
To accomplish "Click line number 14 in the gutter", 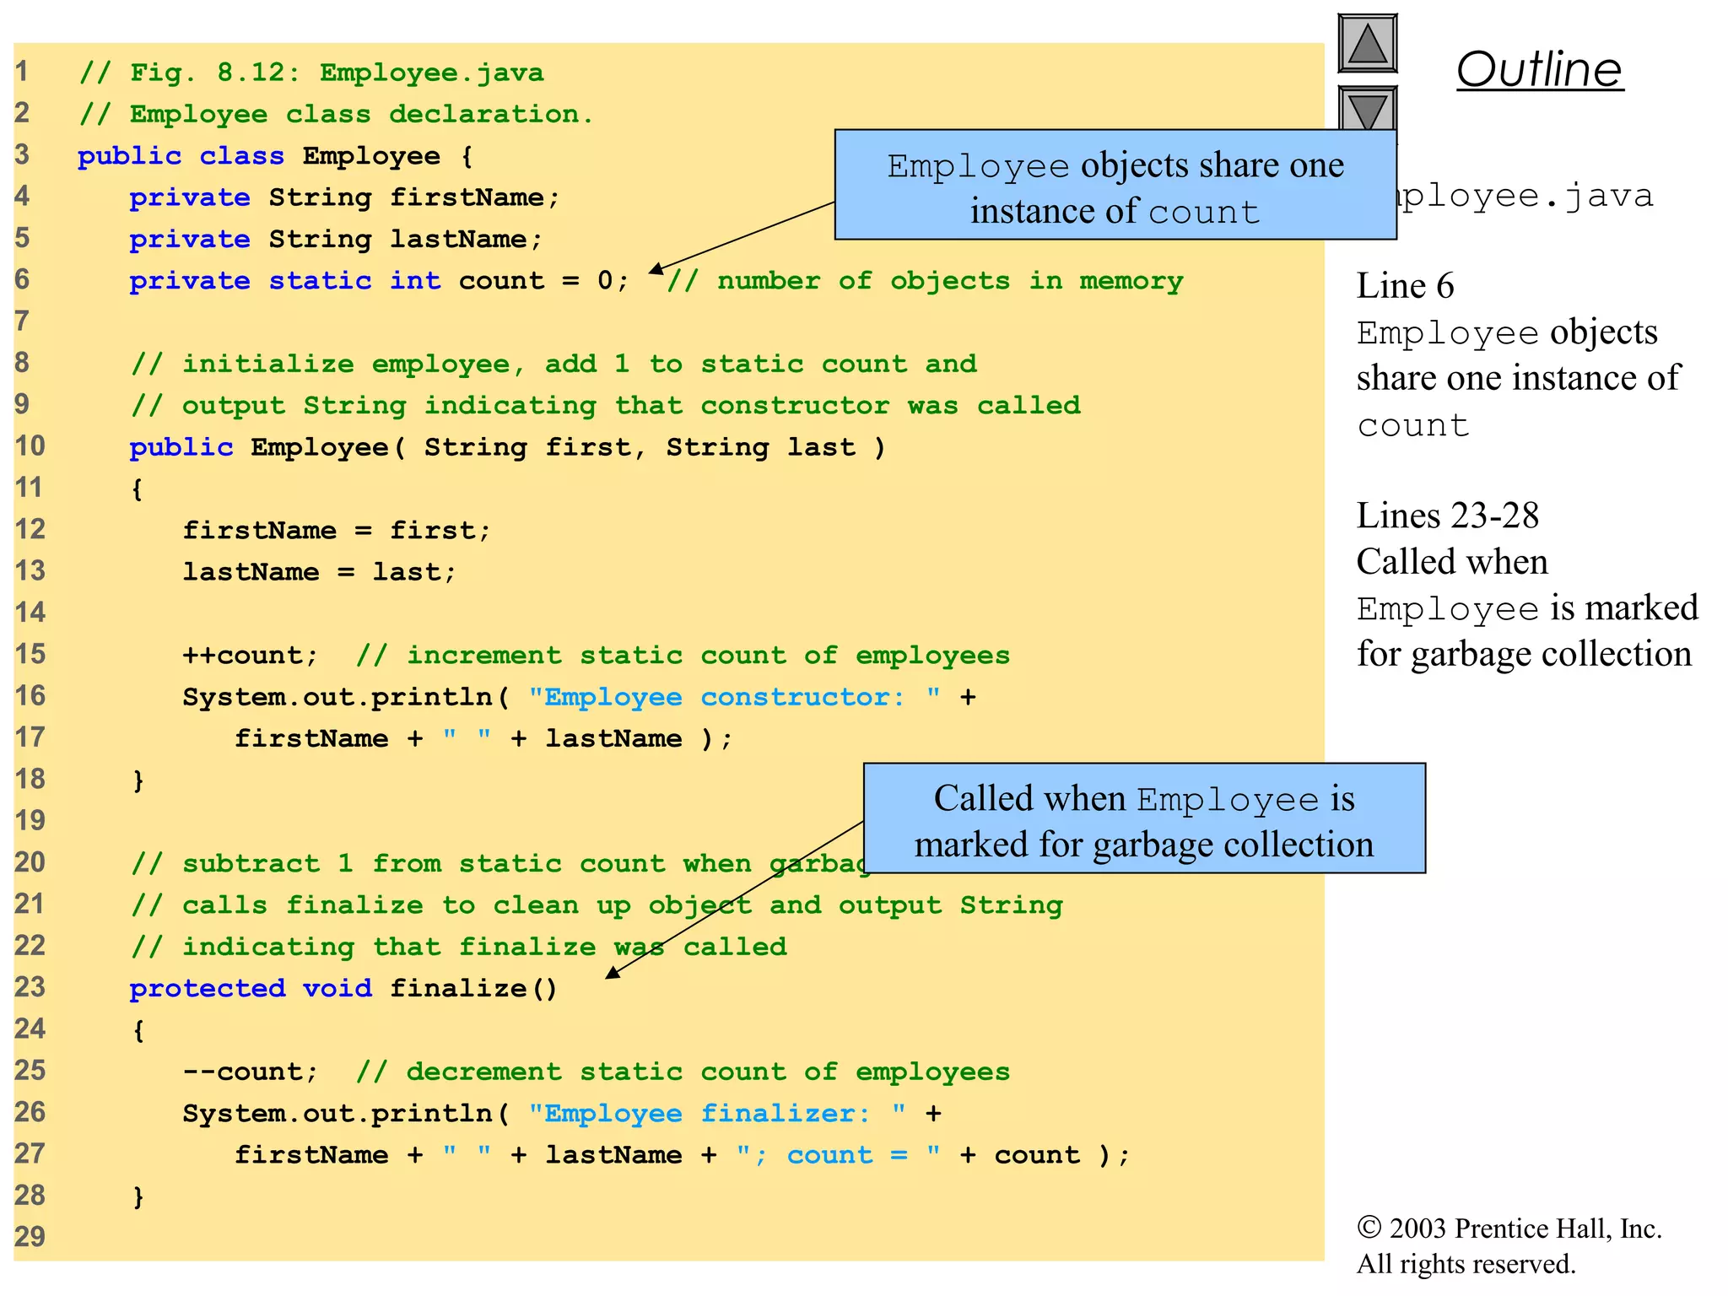I will click(x=30, y=613).
